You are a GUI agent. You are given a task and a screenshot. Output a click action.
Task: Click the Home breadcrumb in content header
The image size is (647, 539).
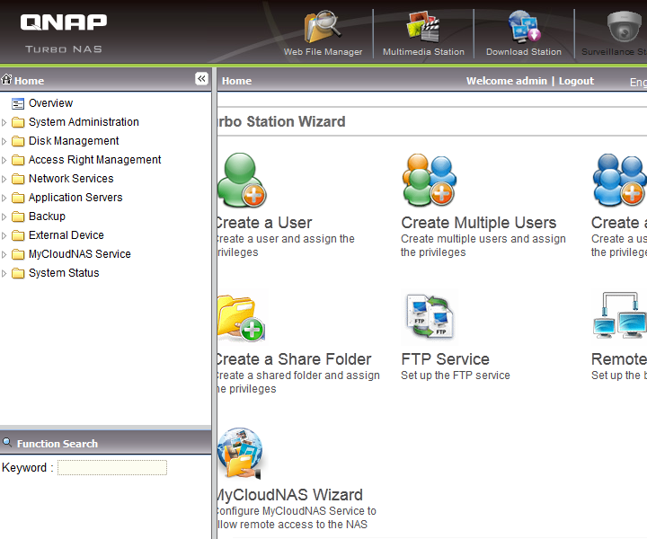pos(236,81)
